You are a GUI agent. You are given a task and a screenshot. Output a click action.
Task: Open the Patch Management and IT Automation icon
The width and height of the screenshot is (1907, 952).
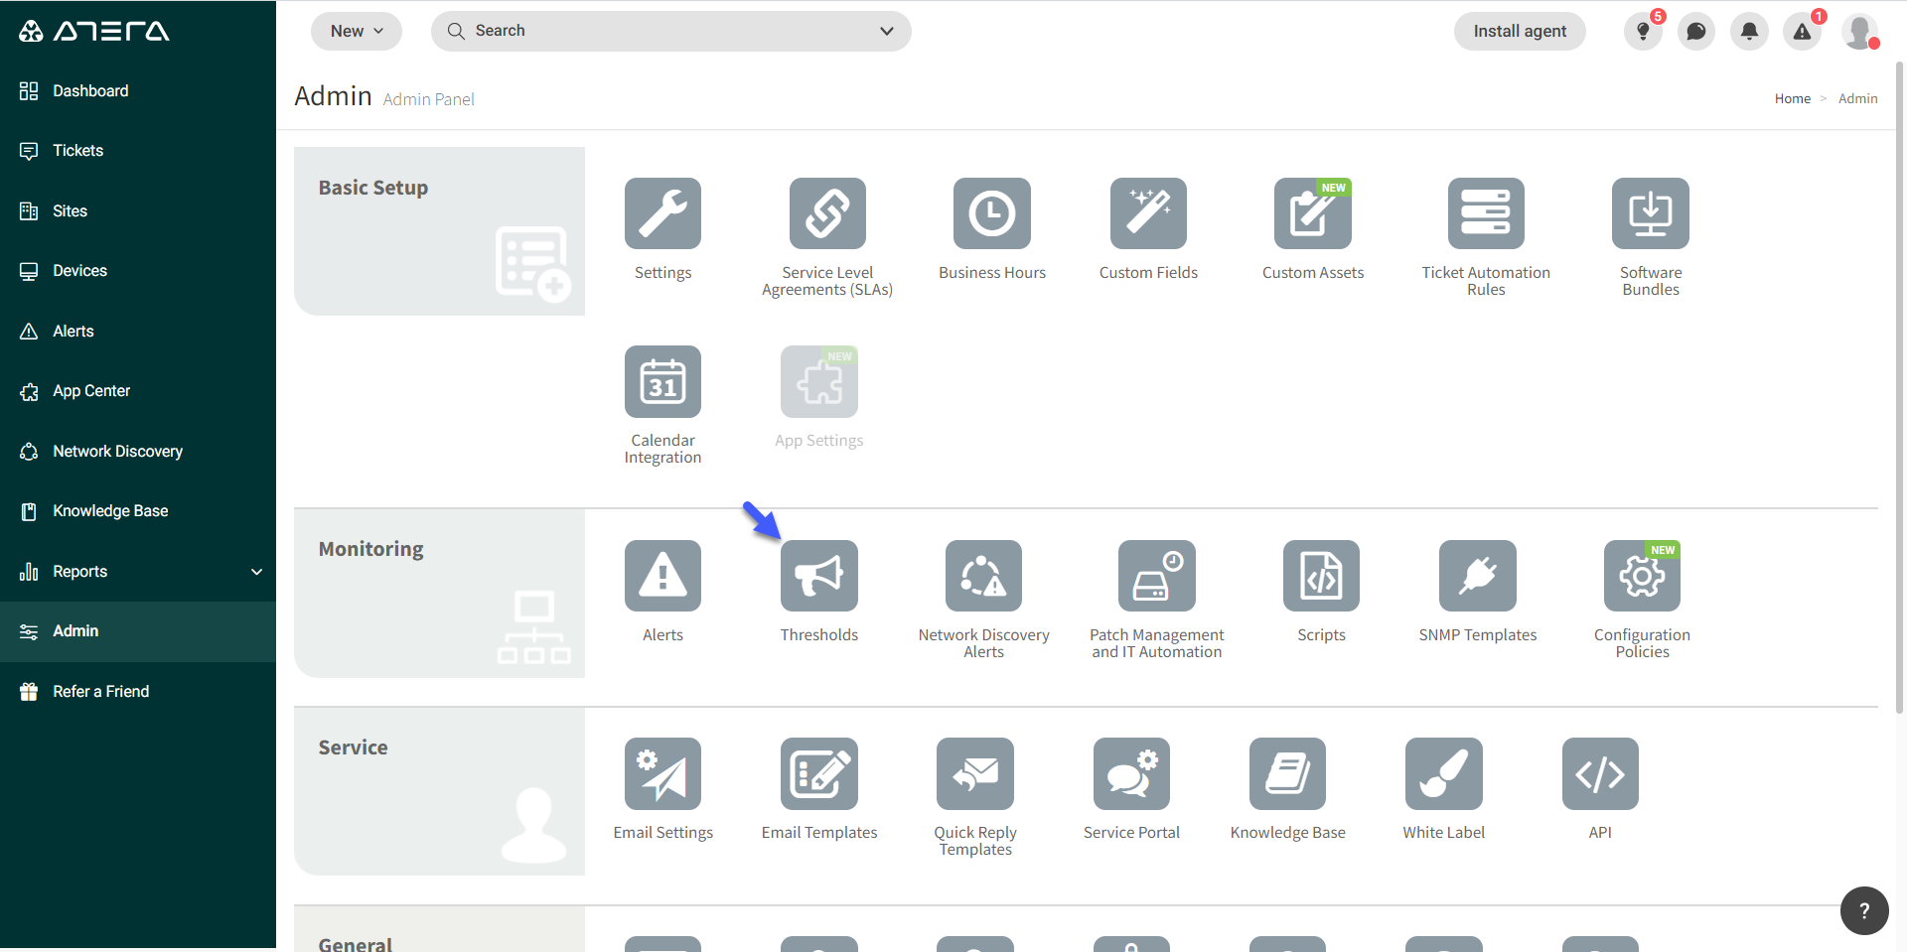pyautogui.click(x=1156, y=575)
